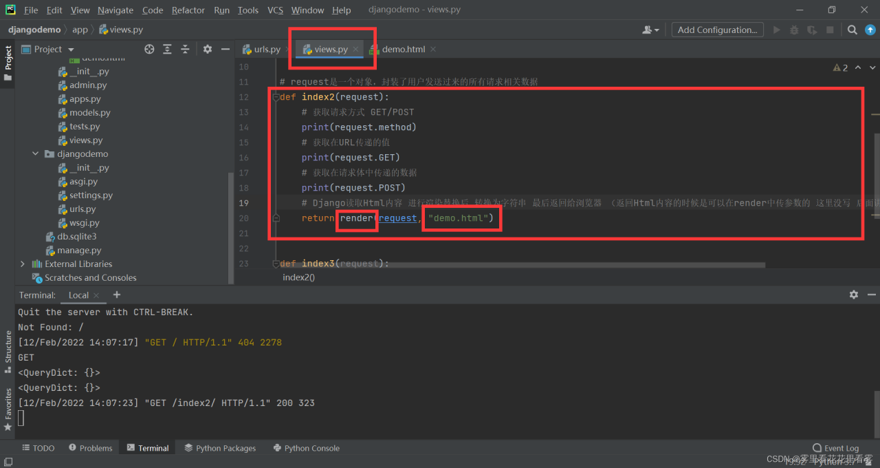The width and height of the screenshot is (880, 468).
Task: Select apps.py in project tree
Action: pos(85,99)
